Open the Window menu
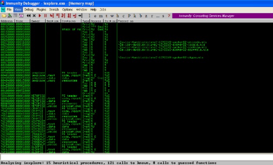Image resolution: width=273 pixels, height=165 pixels. 81,10
